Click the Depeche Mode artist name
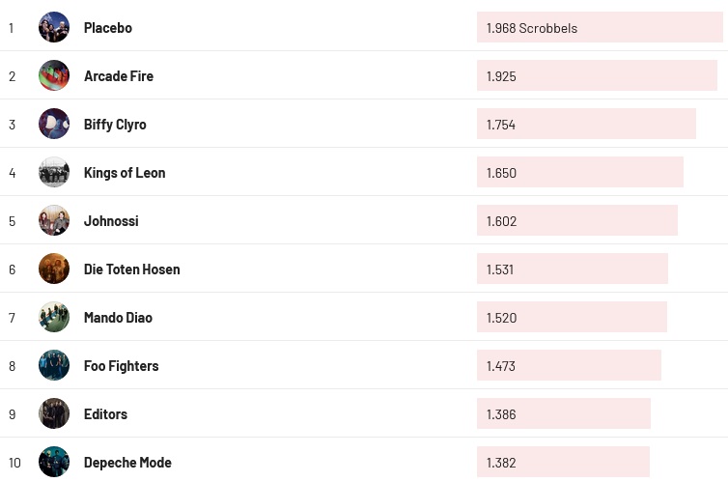The height and width of the screenshot is (482, 728). tap(127, 463)
